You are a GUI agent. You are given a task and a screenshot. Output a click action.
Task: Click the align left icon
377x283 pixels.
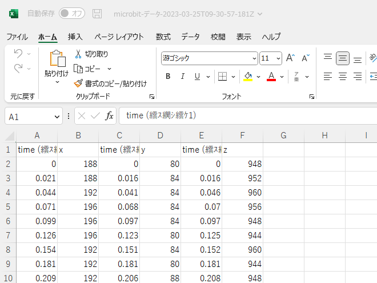[328, 77]
